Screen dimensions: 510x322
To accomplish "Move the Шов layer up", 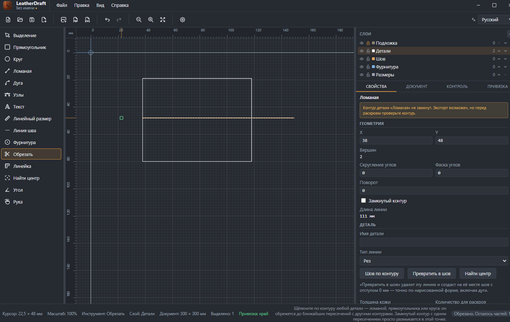I will [499, 59].
